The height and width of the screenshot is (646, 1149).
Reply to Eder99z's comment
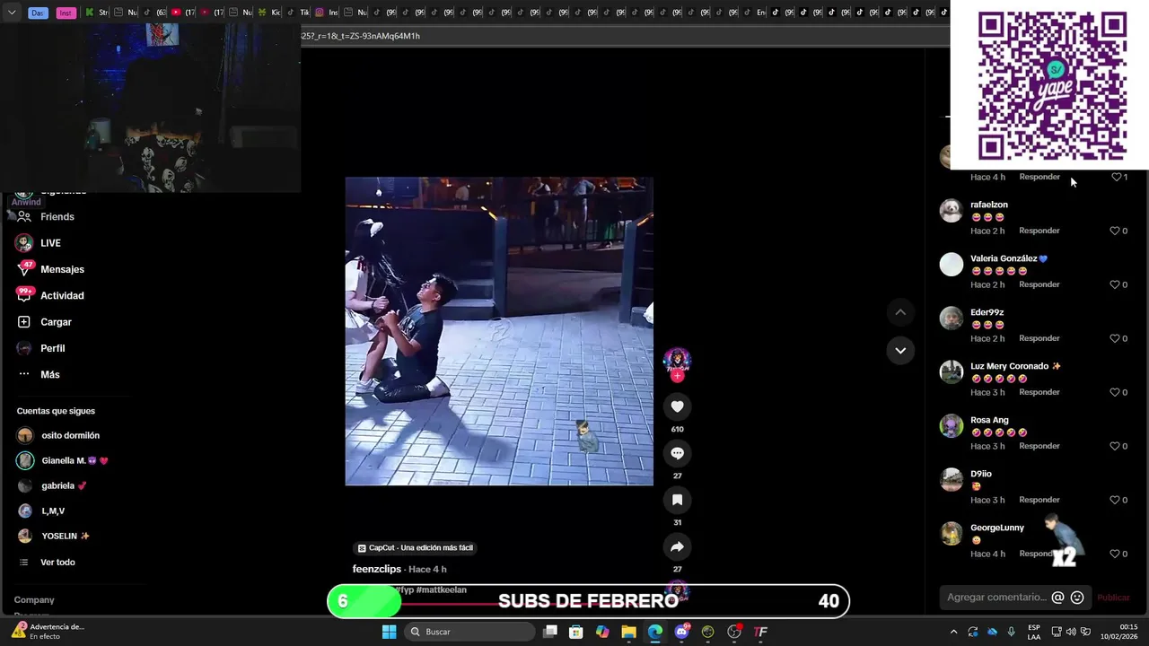coord(1039,338)
